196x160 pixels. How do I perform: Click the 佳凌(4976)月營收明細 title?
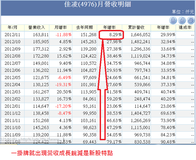(98, 4)
